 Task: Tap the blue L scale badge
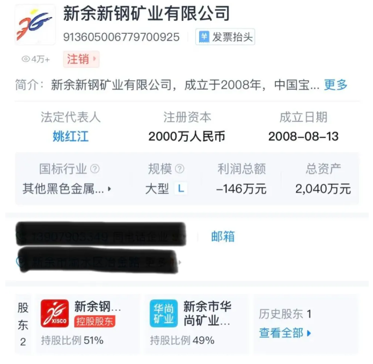(181, 189)
